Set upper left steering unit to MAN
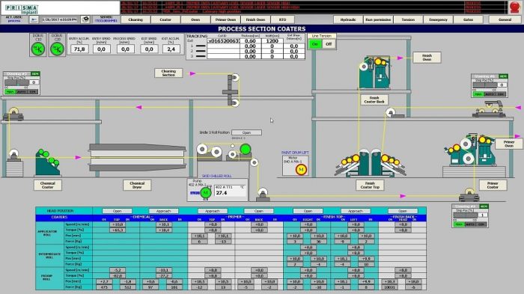 click(10, 91)
